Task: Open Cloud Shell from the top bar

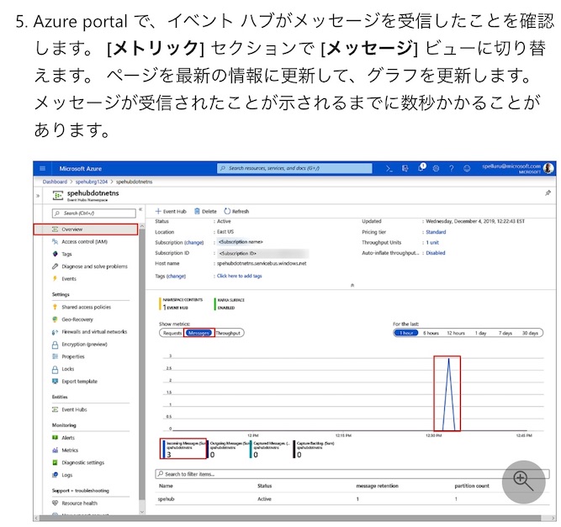Action: click(389, 168)
